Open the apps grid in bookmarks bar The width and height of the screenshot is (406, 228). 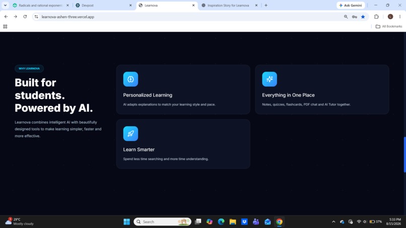coord(5,26)
